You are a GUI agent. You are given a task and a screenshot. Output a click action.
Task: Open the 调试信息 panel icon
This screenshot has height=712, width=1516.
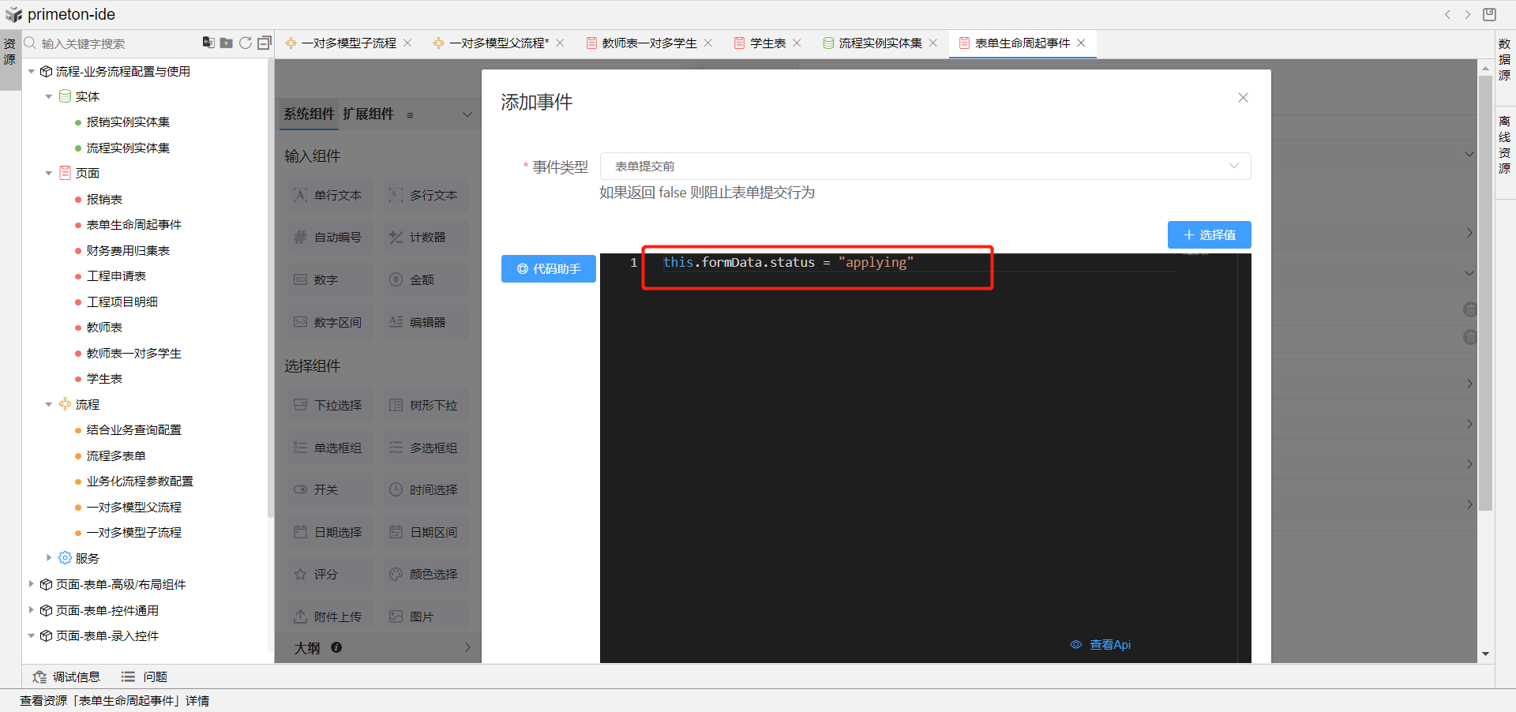tap(39, 677)
